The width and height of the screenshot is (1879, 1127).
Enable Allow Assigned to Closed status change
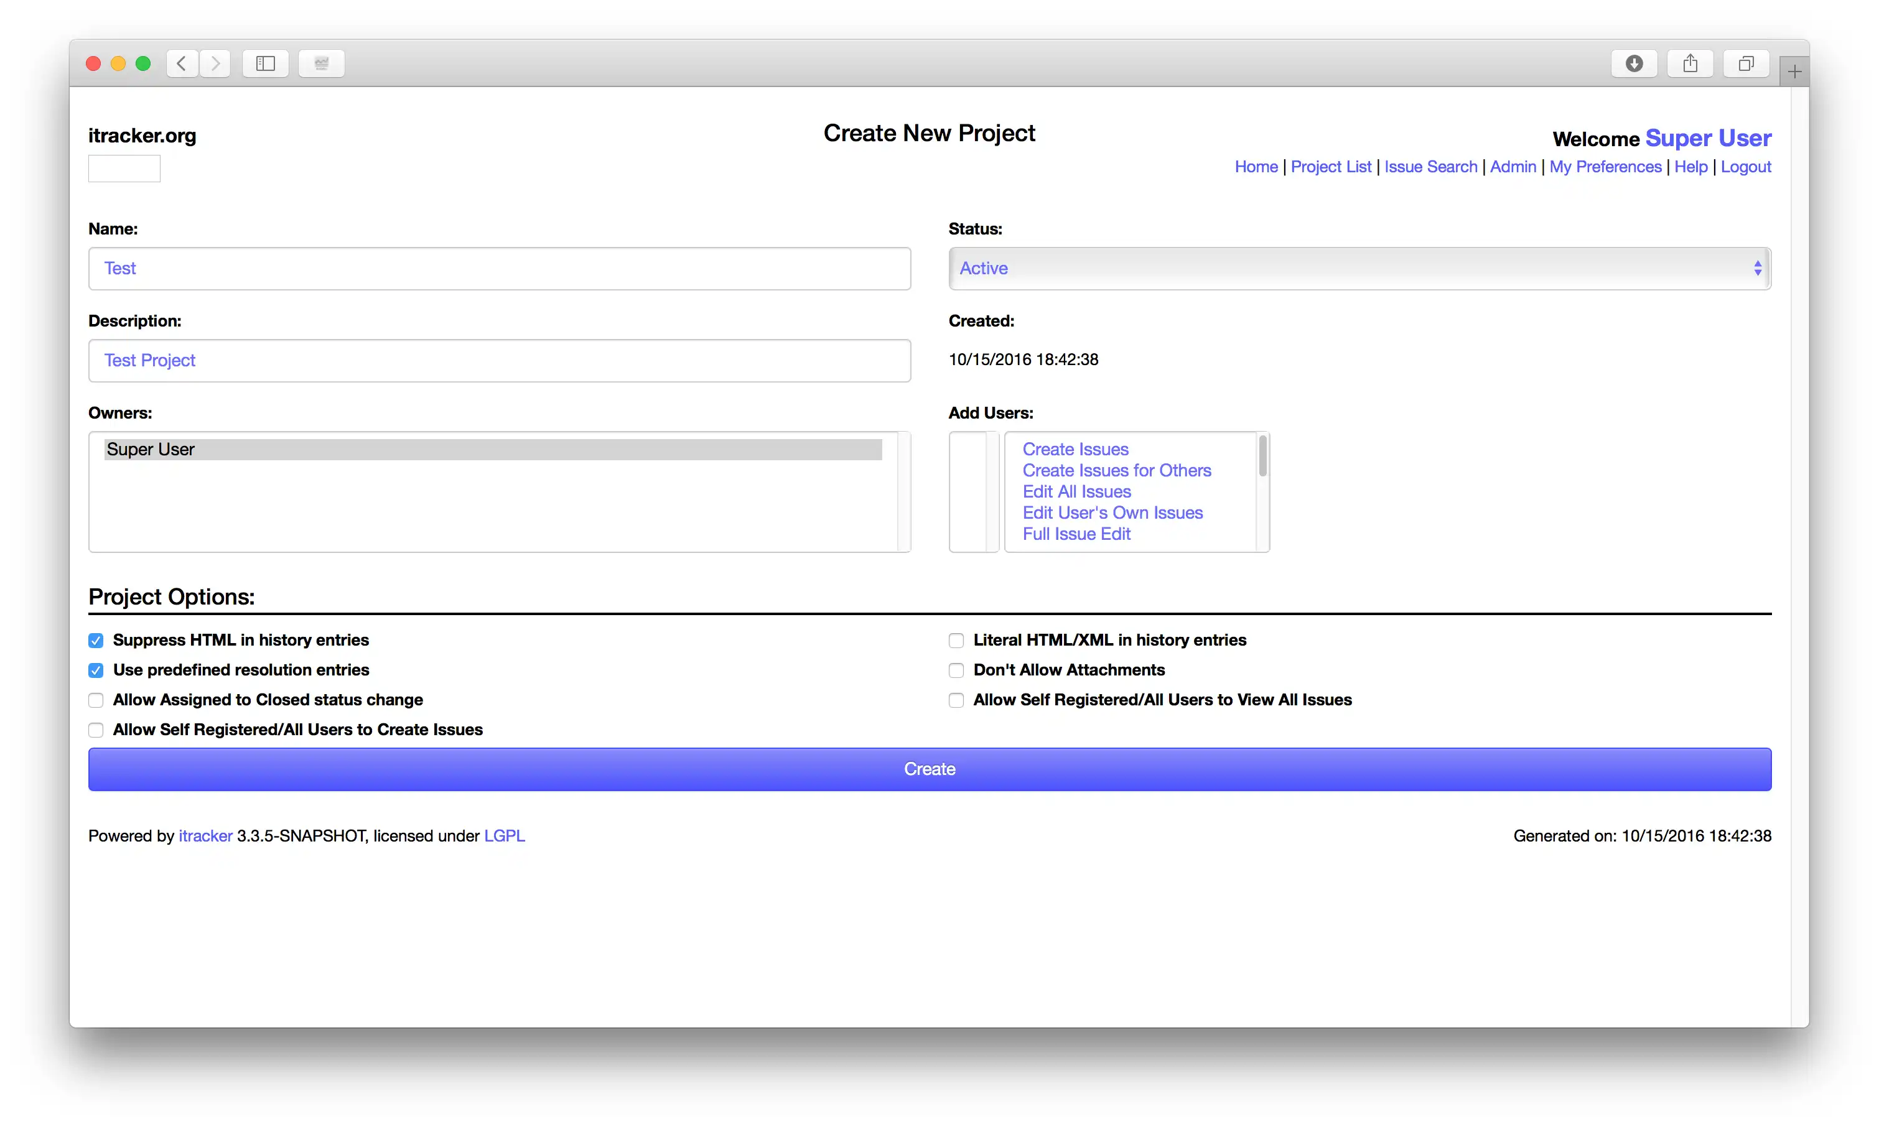click(x=95, y=699)
